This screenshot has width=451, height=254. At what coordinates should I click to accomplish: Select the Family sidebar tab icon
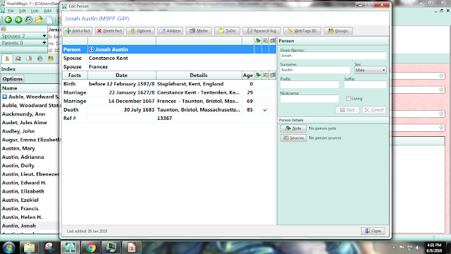(x=18, y=59)
